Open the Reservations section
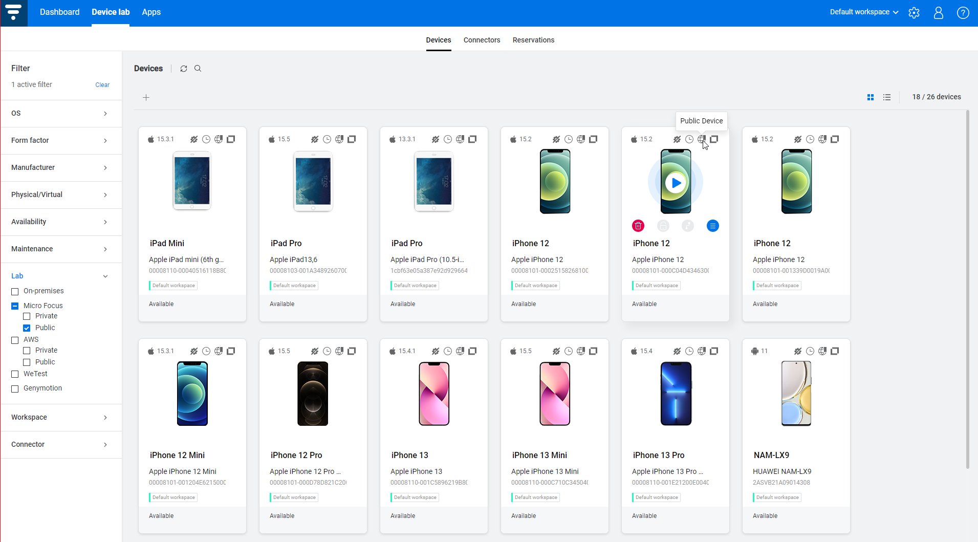This screenshot has height=542, width=978. pos(533,40)
